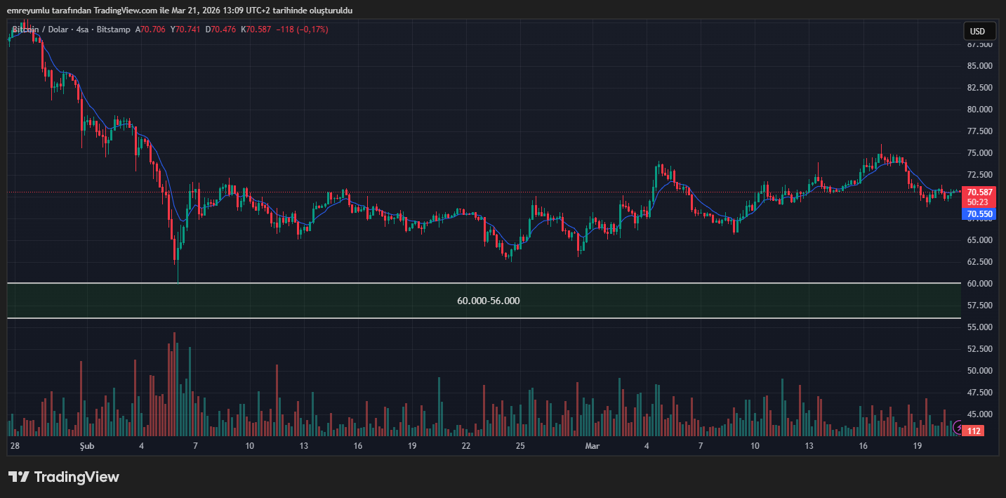
Task: Click the purple lightning bolt icon
Action: click(960, 426)
